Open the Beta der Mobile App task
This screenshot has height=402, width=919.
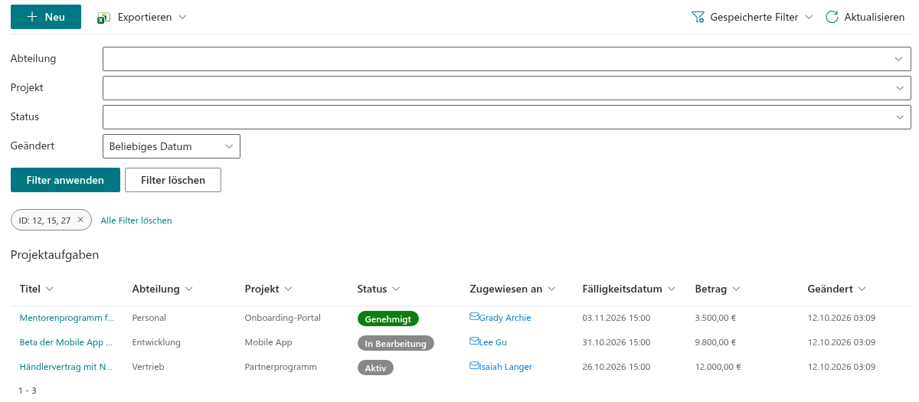click(66, 342)
